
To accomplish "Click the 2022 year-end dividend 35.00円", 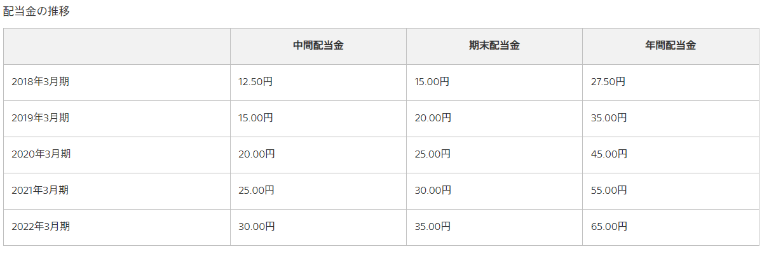I will tap(433, 227).
